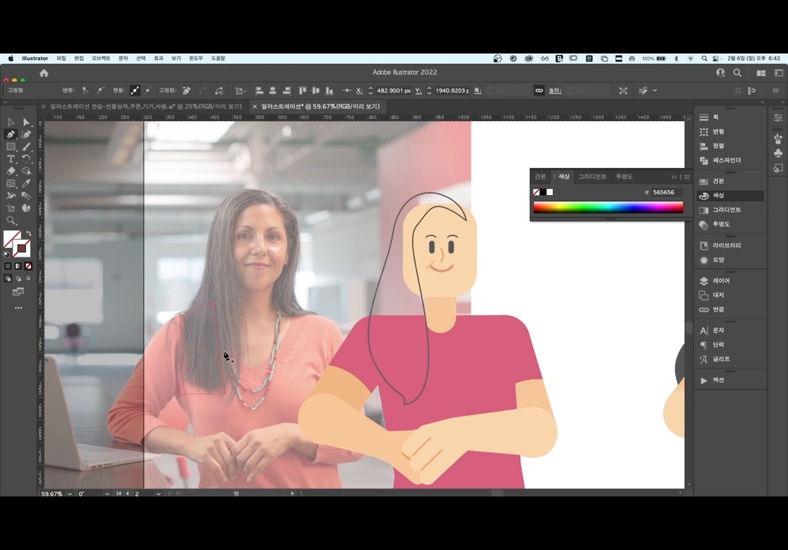Select the Shape Builder tool

26,171
